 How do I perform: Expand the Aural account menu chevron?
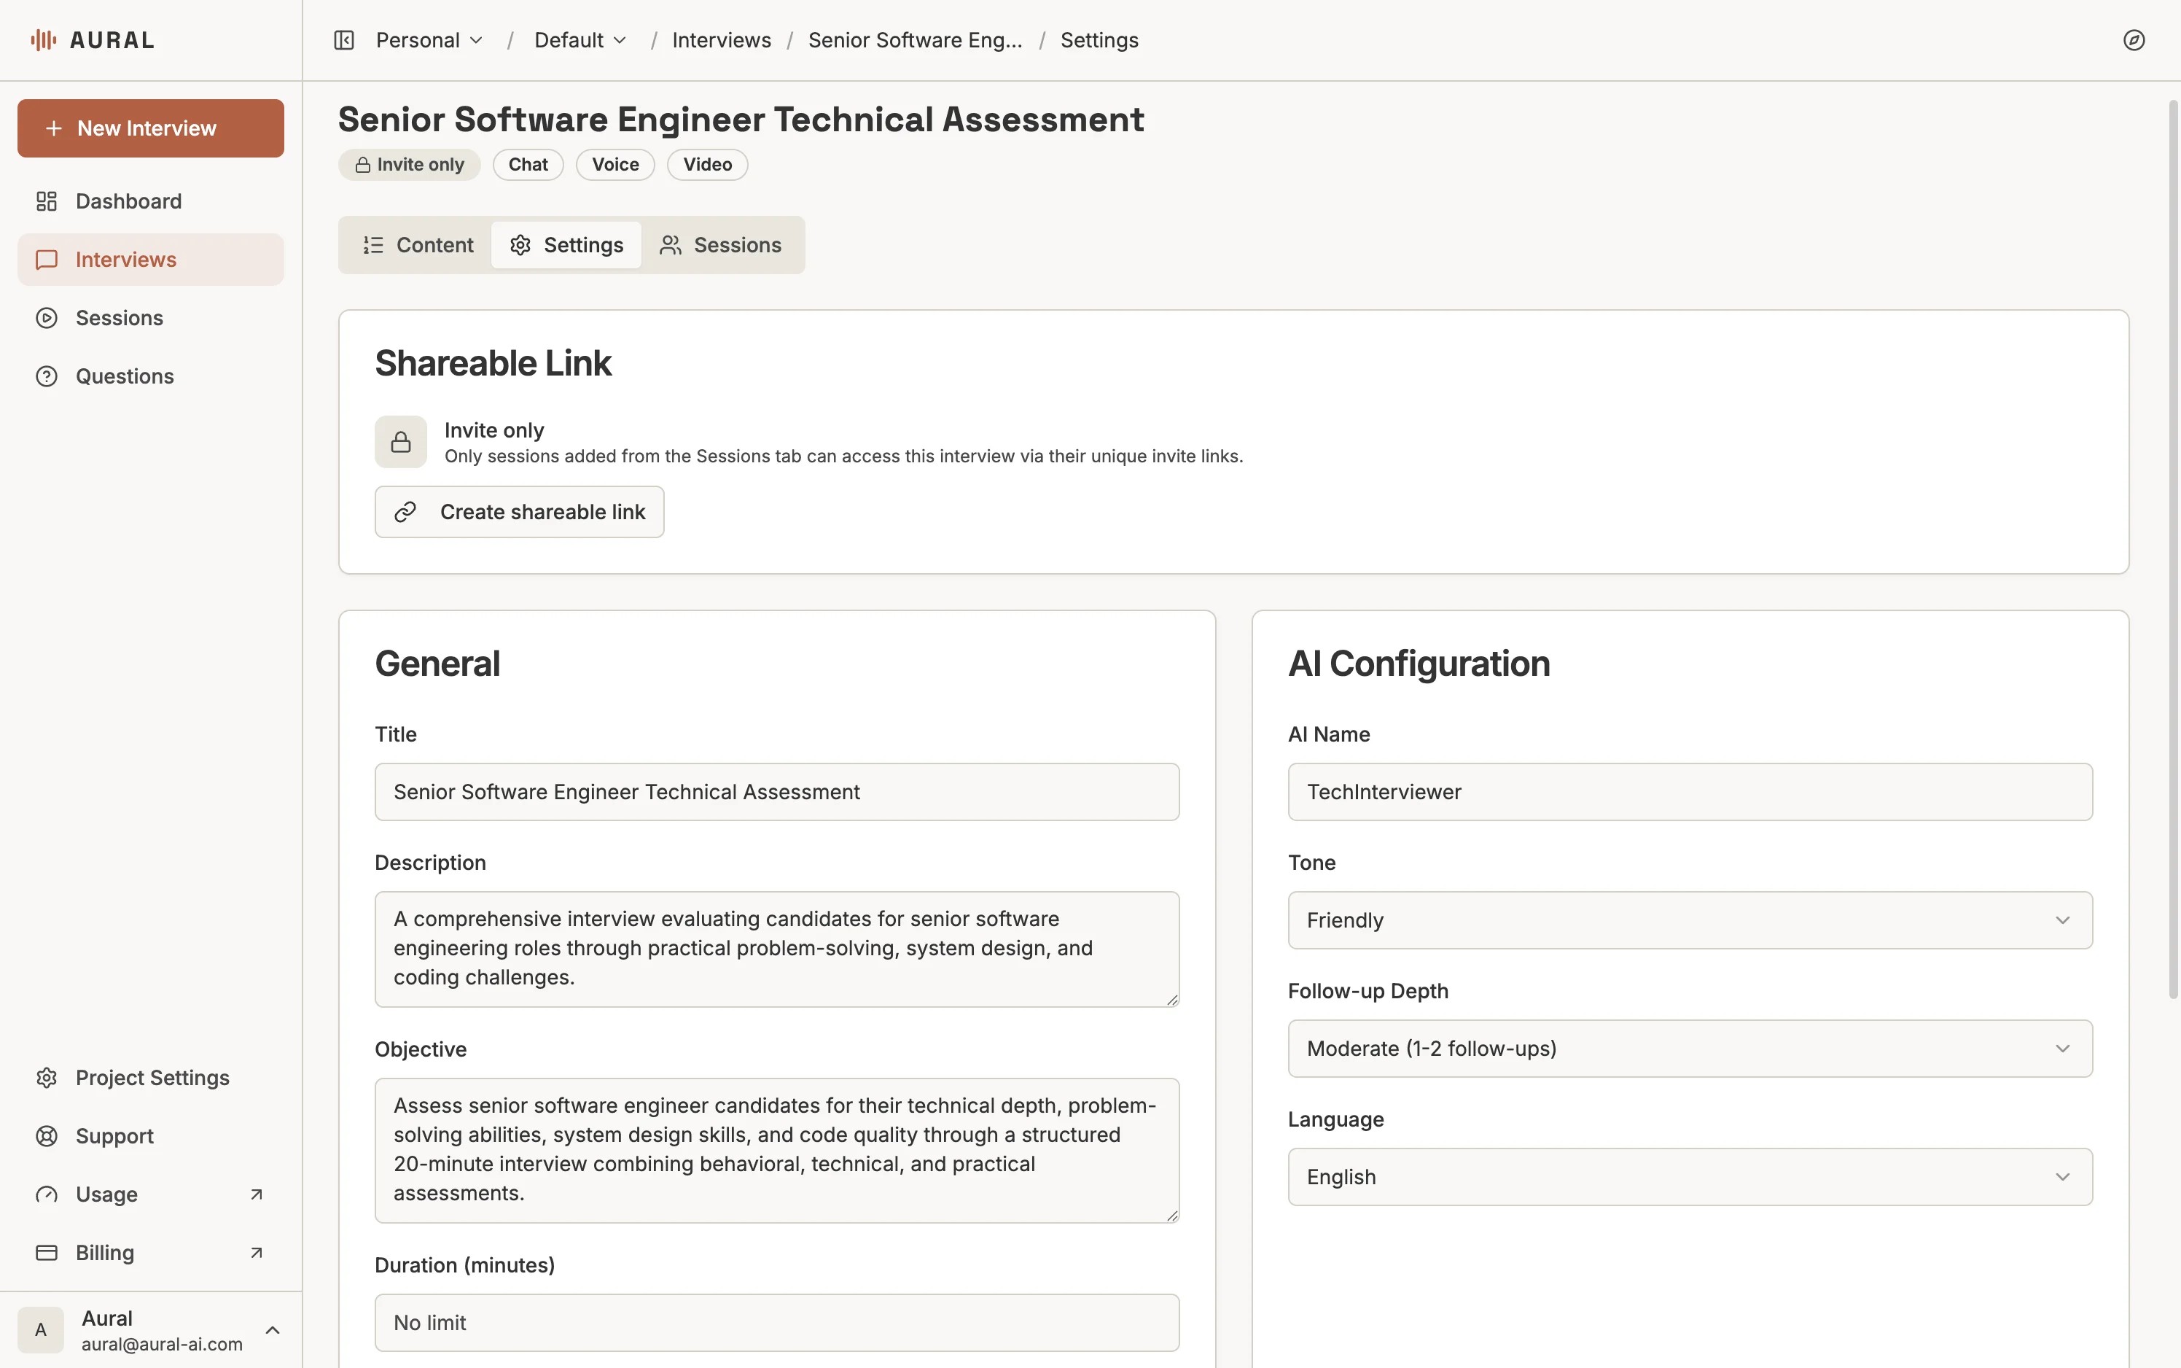272,1330
